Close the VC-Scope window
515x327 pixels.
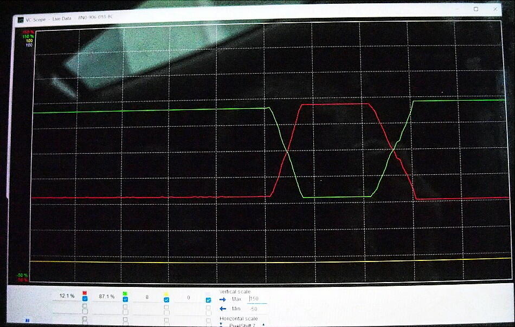pos(495,9)
